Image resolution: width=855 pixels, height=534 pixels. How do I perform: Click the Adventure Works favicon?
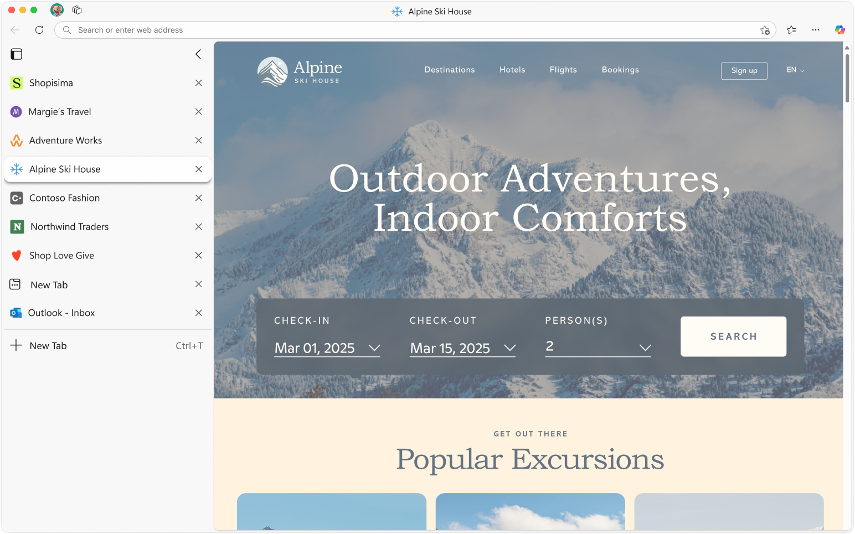17,141
